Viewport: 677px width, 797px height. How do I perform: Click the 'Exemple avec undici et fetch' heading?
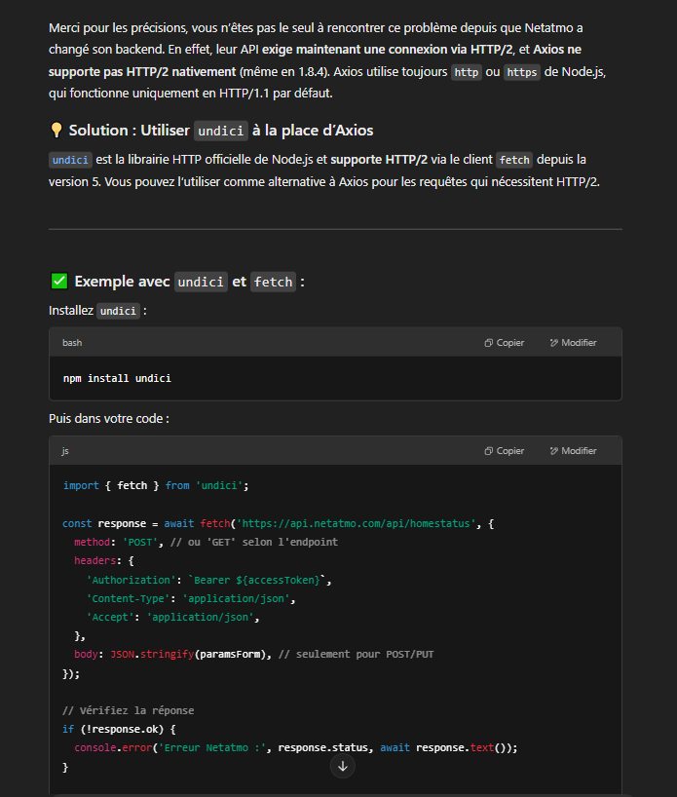[178, 282]
